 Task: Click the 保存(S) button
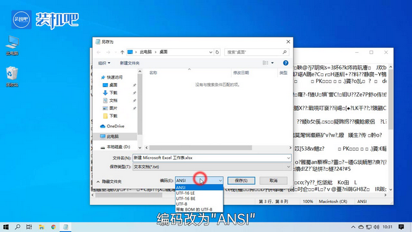coord(241,180)
